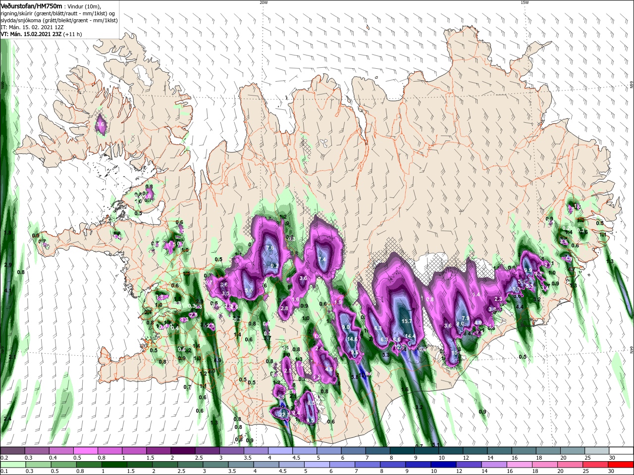Click the 4.1 value off the west coast

click(7, 290)
